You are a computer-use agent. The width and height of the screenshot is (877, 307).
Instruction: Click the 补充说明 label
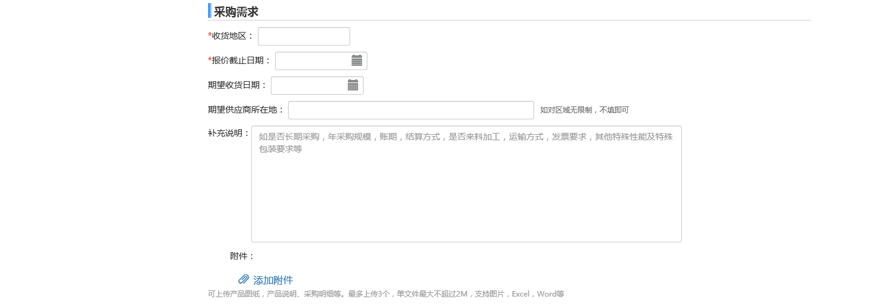pyautogui.click(x=229, y=133)
